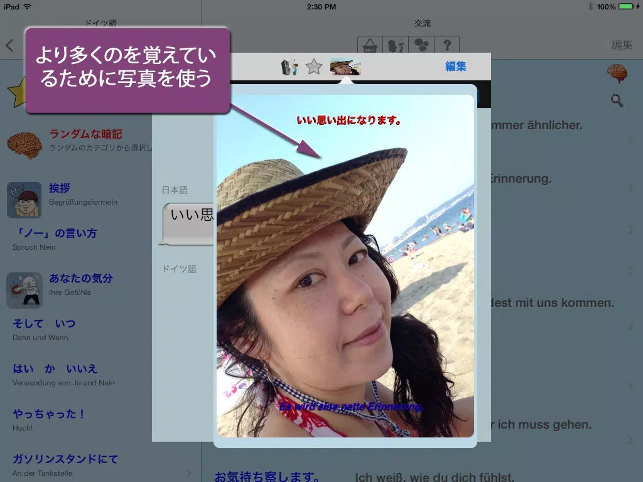The image size is (643, 482).
Task: Select the phrase ending 'mmer ähnlicher.'
Action: [537, 125]
